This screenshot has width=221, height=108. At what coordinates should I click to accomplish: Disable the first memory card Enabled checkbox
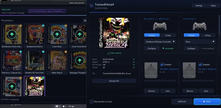162,65
